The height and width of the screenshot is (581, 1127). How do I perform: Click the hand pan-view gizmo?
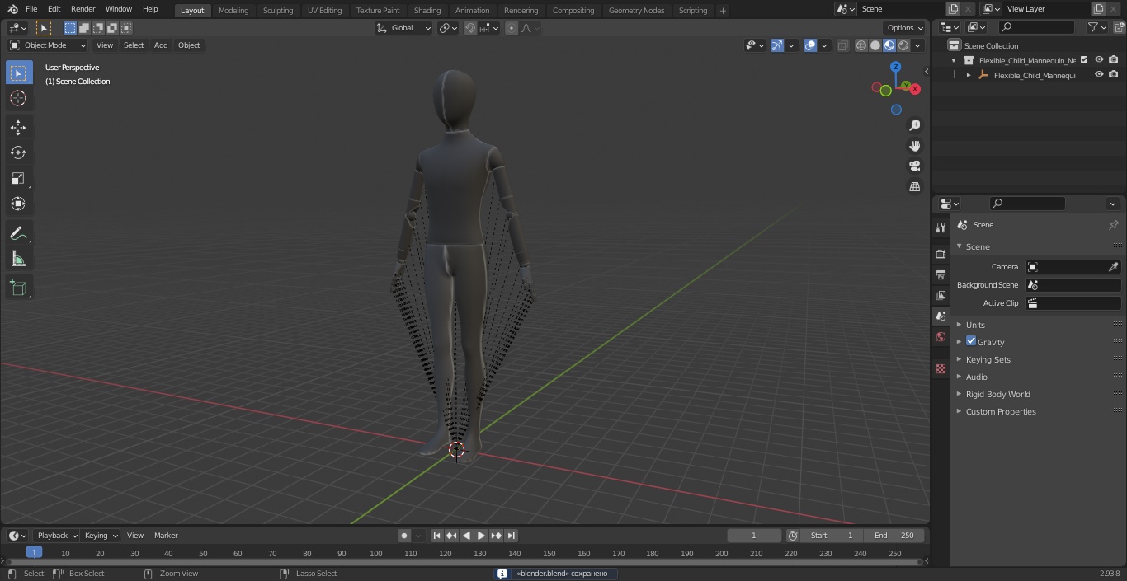click(914, 146)
